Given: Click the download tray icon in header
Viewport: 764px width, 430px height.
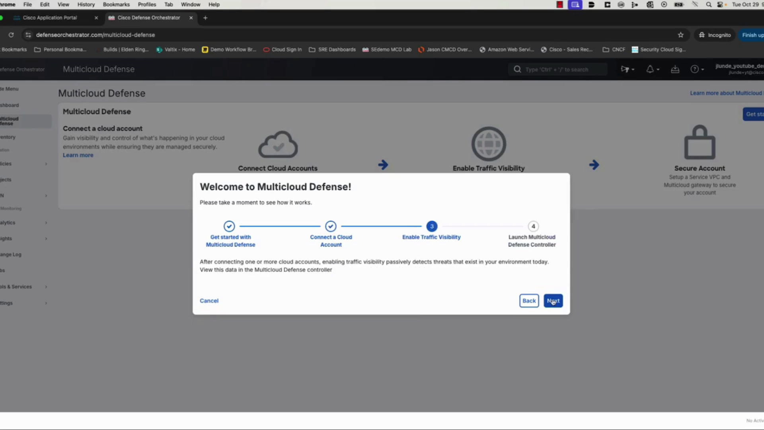Looking at the screenshot, I should [675, 69].
